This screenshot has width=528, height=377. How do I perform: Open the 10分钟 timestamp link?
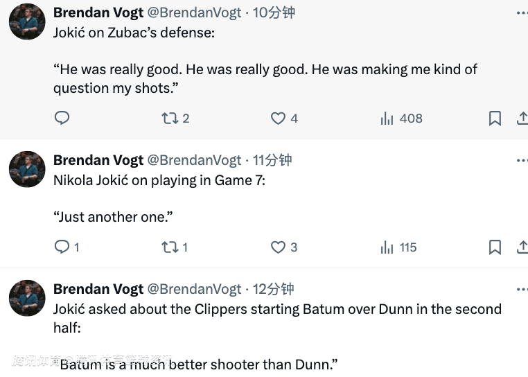click(x=274, y=12)
